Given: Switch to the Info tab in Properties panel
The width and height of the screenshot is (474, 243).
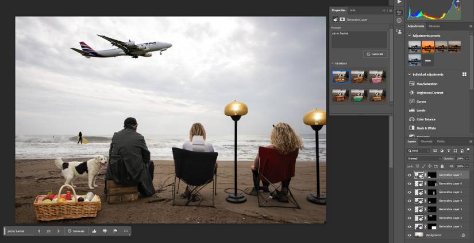Looking at the screenshot, I should pos(352,10).
